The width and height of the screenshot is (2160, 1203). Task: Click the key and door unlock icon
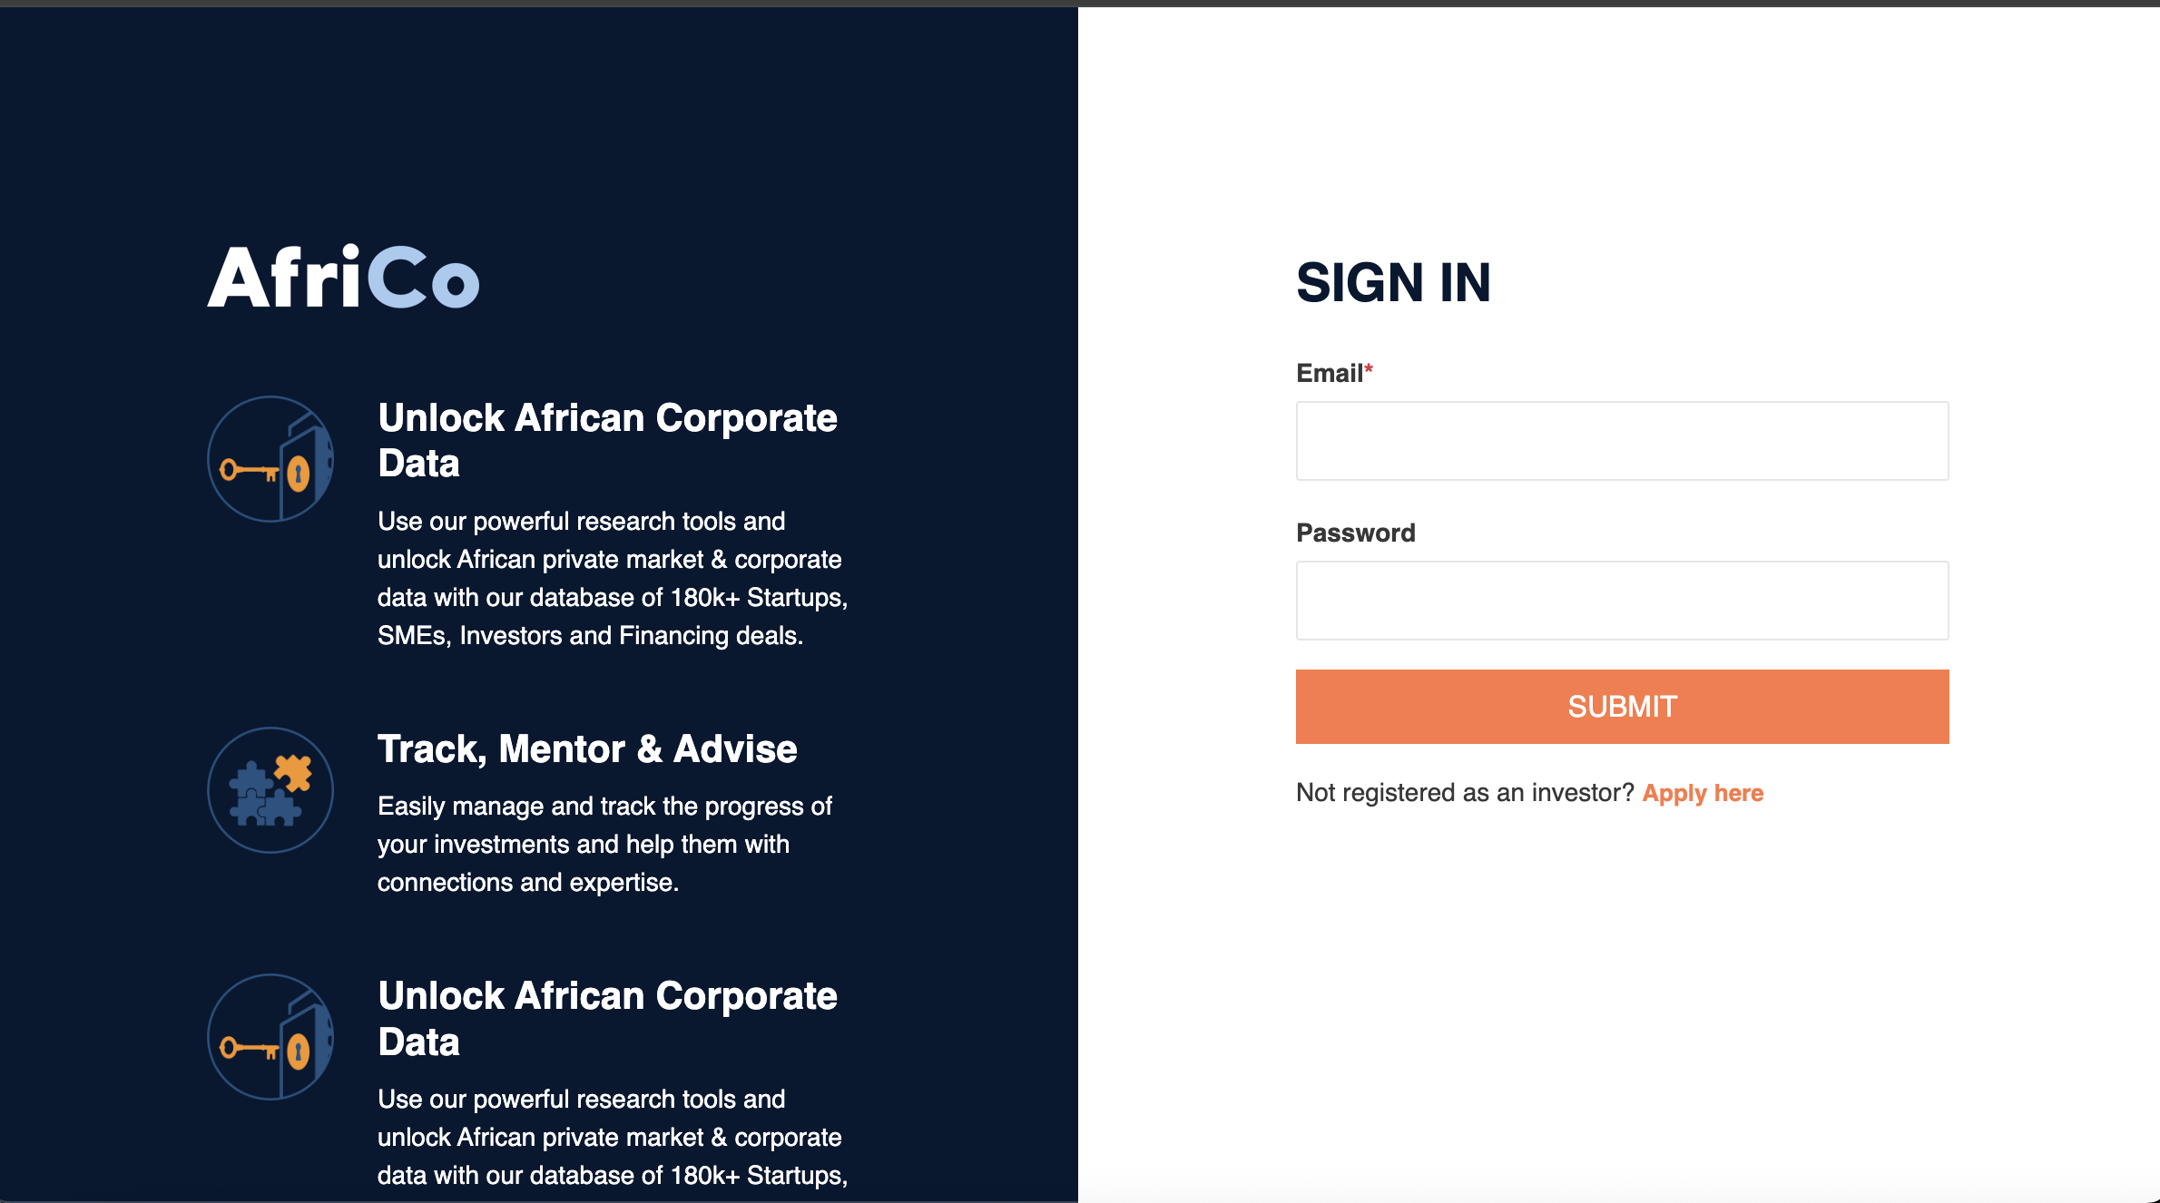pyautogui.click(x=270, y=458)
